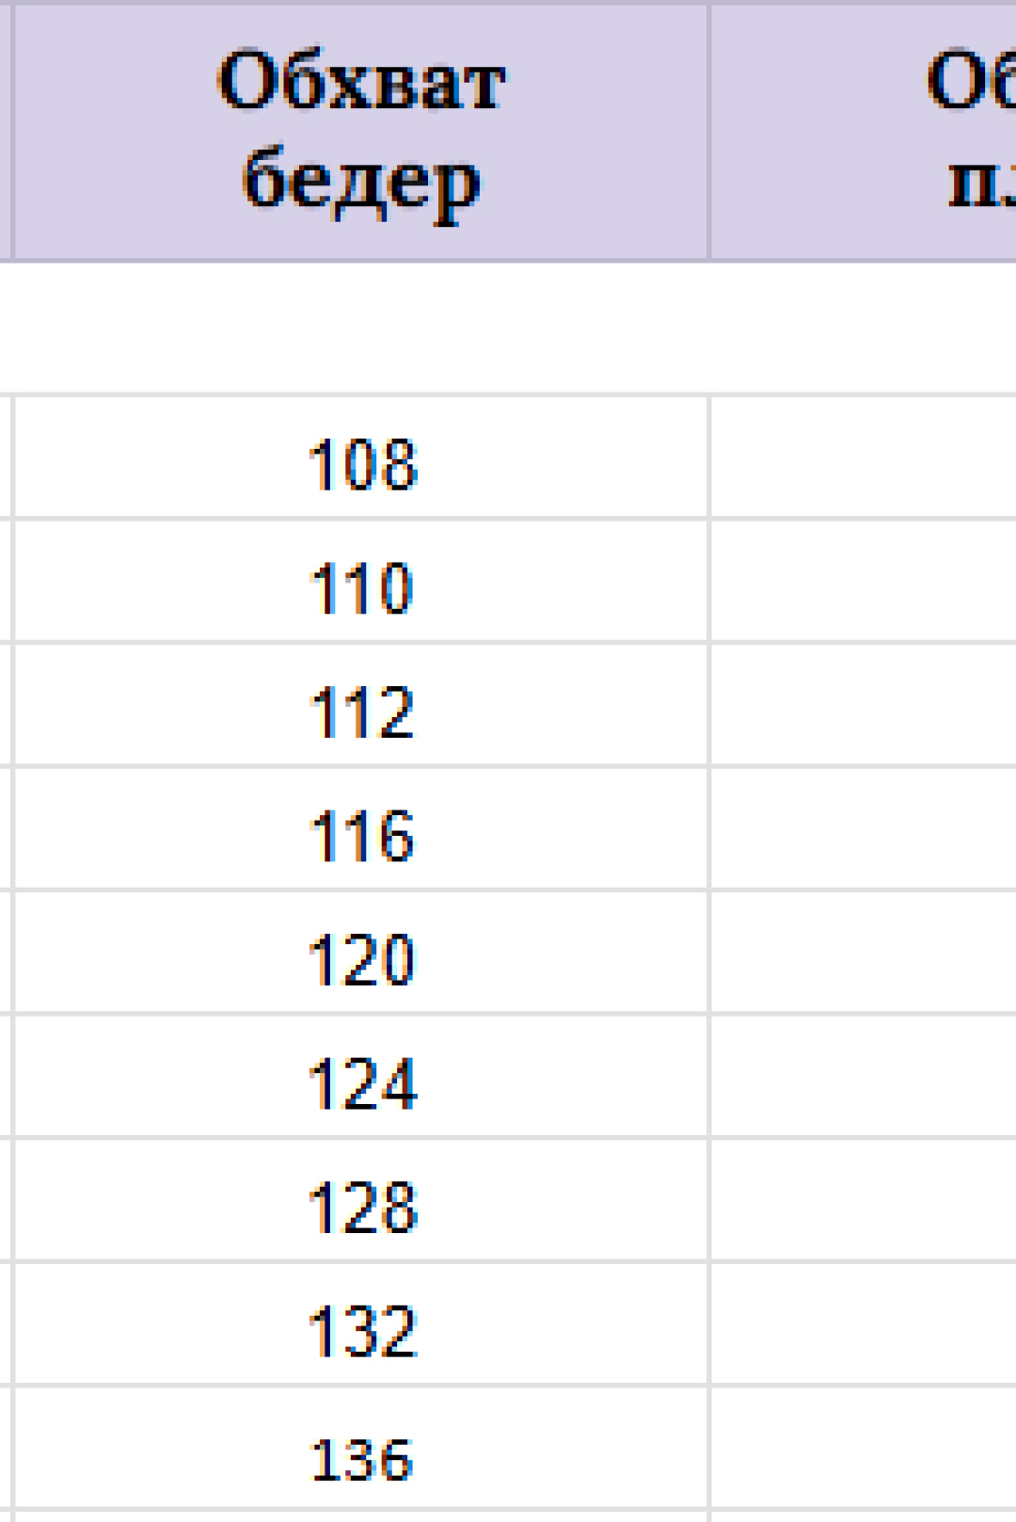This screenshot has width=1016, height=1522.
Task: Click the empty cell right of 124
Action: point(864,1076)
